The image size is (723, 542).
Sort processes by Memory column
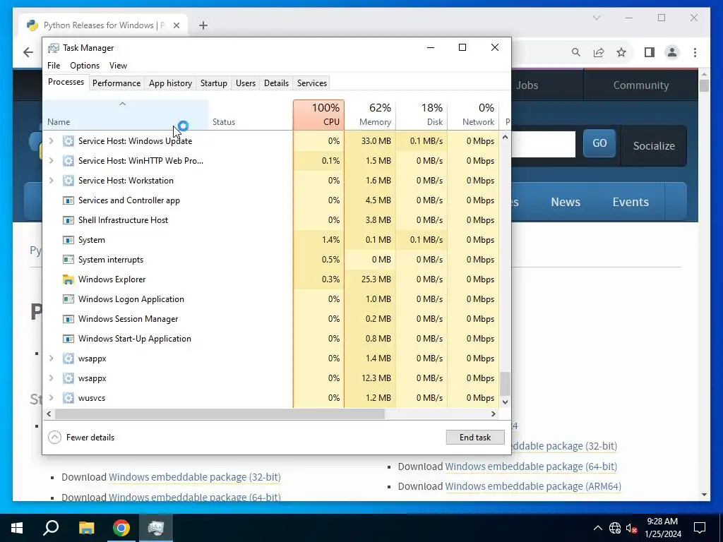tap(370, 115)
